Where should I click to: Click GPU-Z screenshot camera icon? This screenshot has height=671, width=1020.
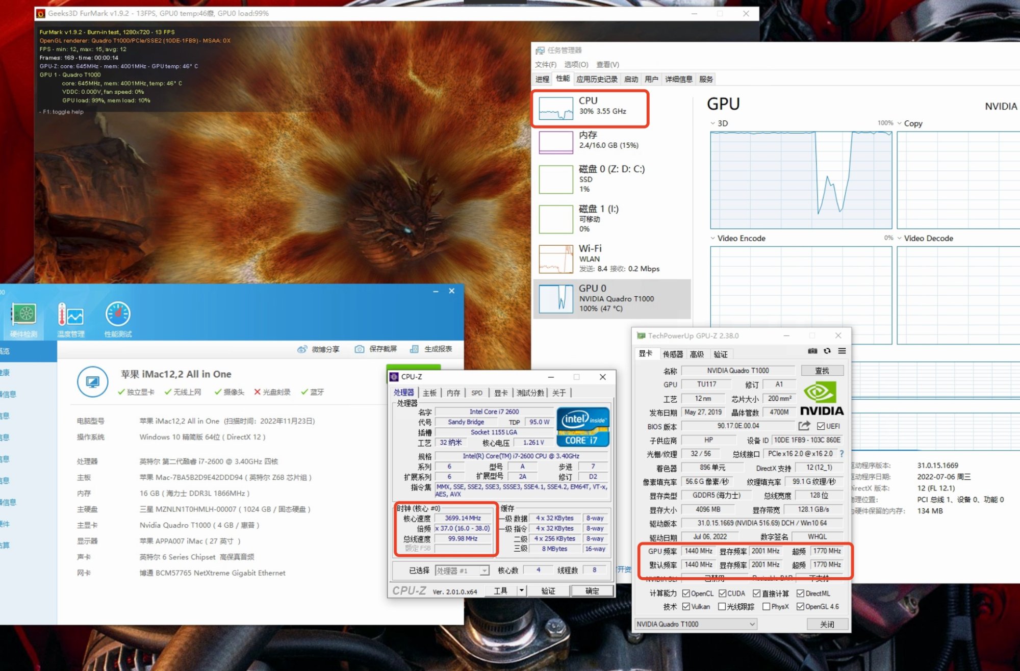point(812,351)
